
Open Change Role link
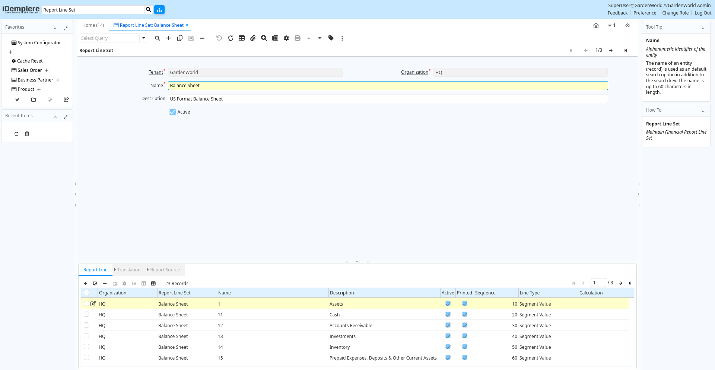tap(675, 13)
